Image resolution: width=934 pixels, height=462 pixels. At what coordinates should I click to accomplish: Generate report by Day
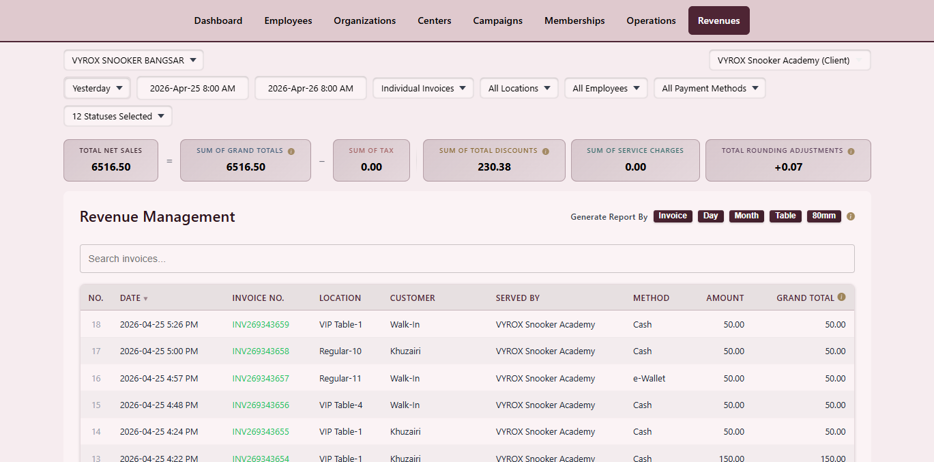coord(711,216)
